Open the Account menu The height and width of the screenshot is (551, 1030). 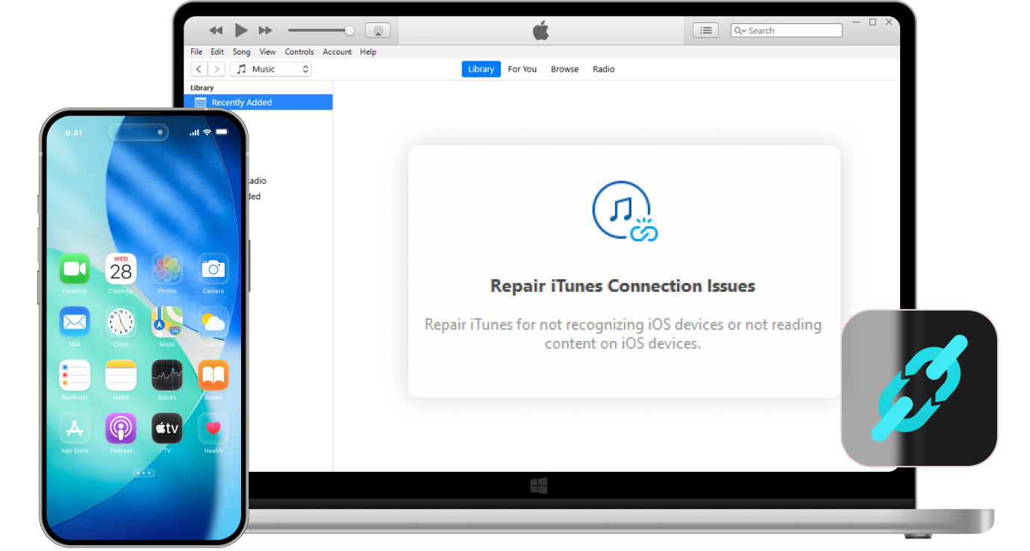337,52
